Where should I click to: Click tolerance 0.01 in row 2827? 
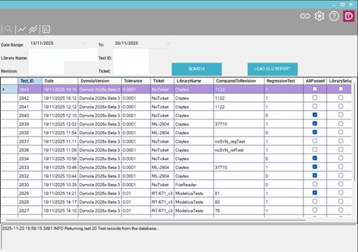[x=136, y=211]
